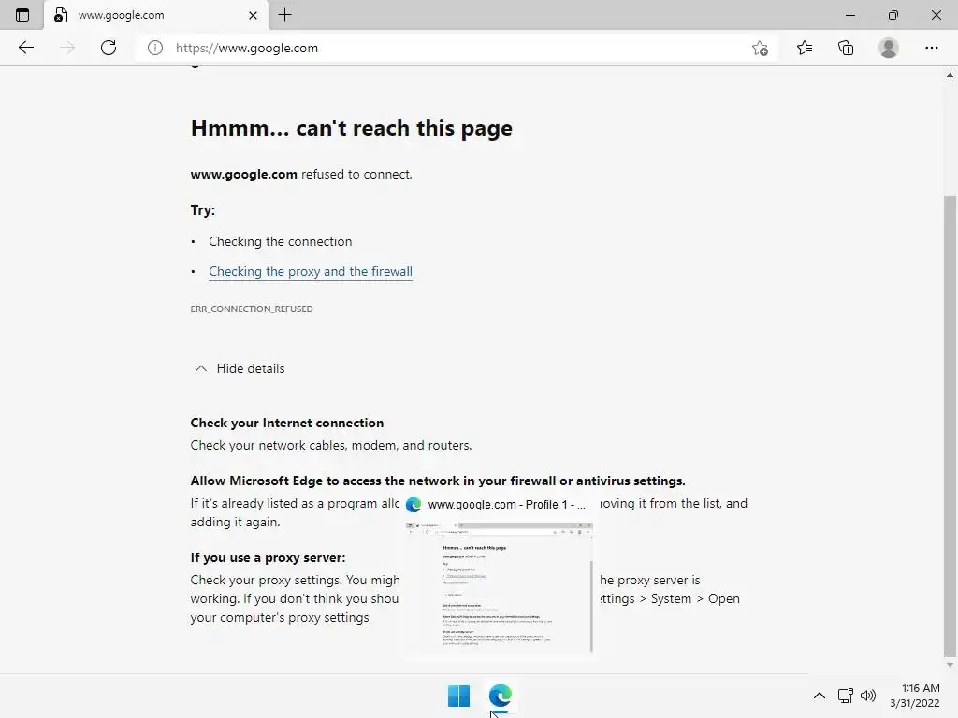Open 'Checking the proxy and the firewall' link
Image resolution: width=958 pixels, height=718 pixels.
[311, 272]
